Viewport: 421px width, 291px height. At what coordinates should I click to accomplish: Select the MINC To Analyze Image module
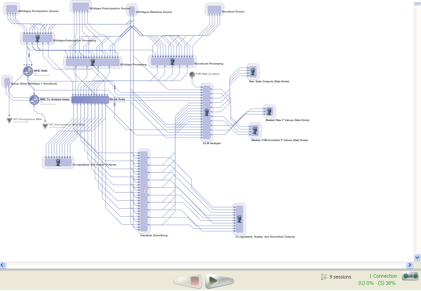click(x=35, y=100)
